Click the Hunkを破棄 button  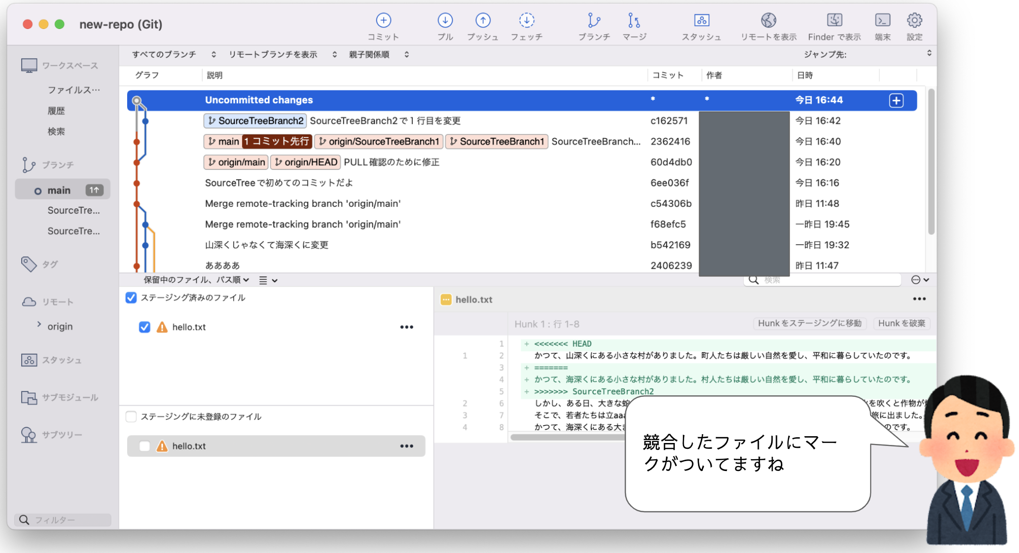point(901,324)
